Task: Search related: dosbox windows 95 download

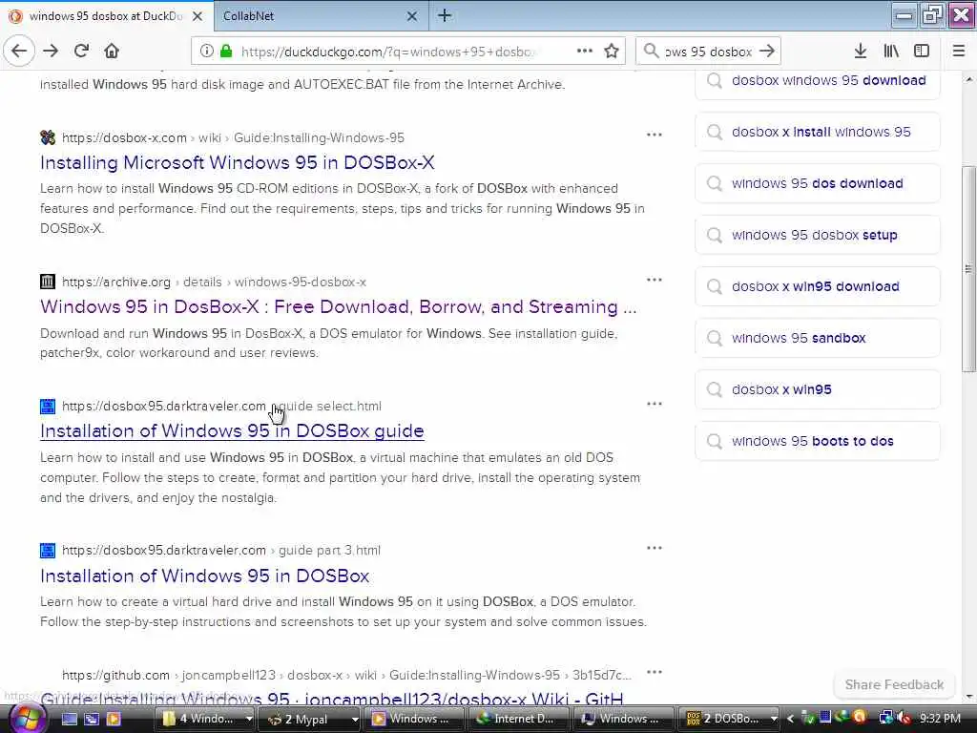Action: [x=817, y=81]
